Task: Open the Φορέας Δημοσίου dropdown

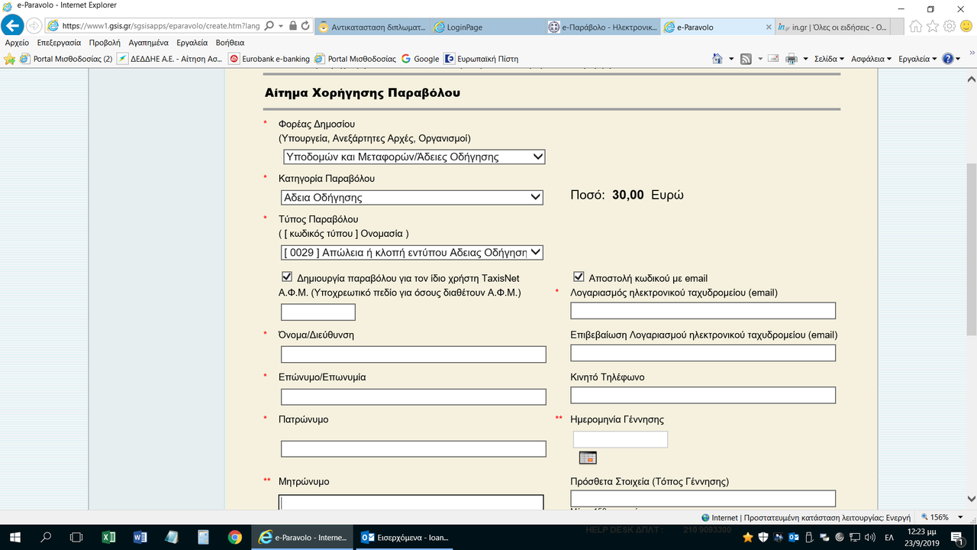Action: click(x=413, y=157)
